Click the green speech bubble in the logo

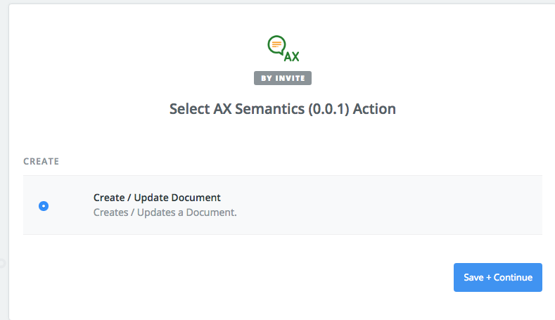[x=276, y=45]
